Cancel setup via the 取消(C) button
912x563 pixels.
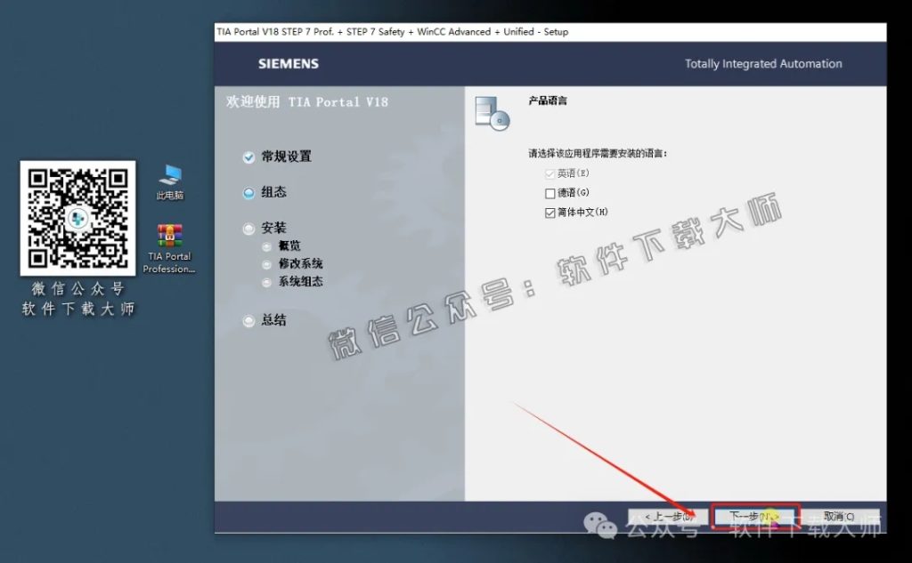pos(838,516)
